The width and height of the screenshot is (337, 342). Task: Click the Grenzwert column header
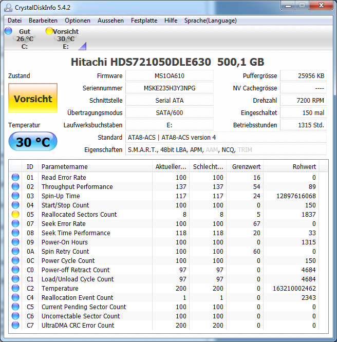pos(245,167)
